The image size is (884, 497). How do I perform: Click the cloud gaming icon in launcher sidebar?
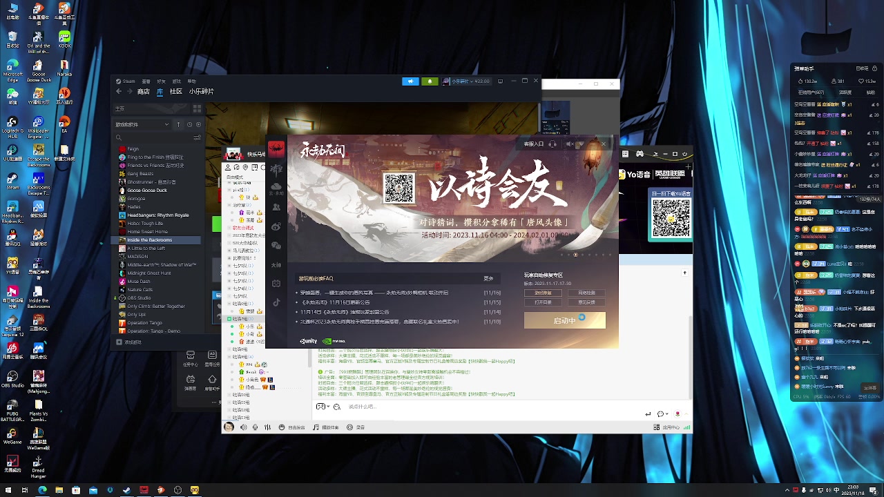point(276,187)
